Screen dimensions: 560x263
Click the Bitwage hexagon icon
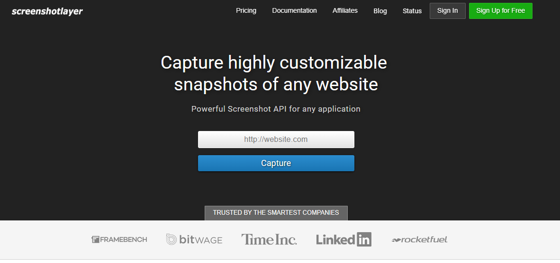[x=171, y=239]
